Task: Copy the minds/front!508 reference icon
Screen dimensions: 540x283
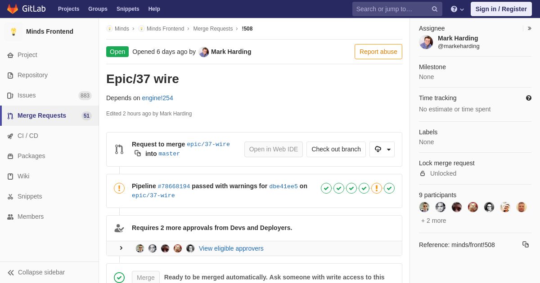Action: [x=526, y=244]
